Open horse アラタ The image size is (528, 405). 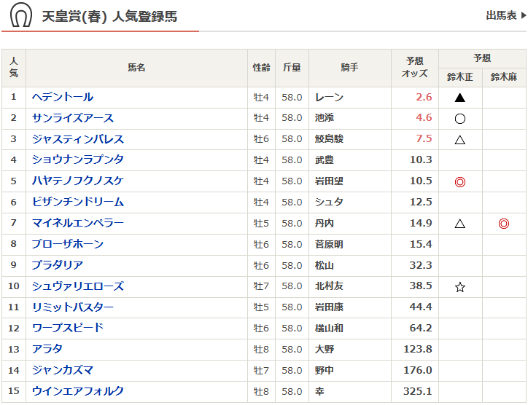pyautogui.click(x=47, y=349)
